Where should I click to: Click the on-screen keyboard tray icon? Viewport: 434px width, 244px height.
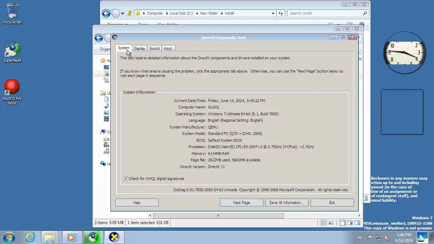coord(360,238)
